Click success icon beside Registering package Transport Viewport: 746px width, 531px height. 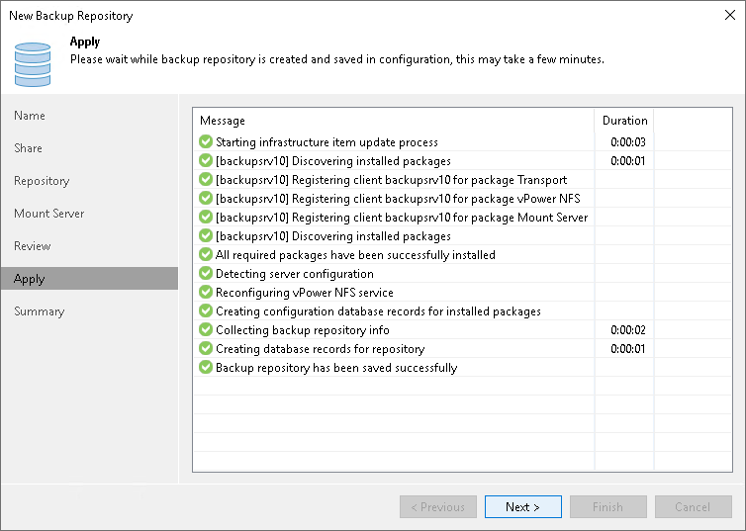pyautogui.click(x=206, y=179)
